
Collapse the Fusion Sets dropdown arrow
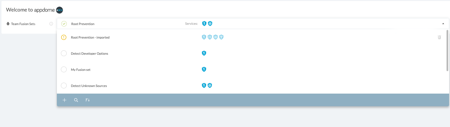[x=443, y=24]
